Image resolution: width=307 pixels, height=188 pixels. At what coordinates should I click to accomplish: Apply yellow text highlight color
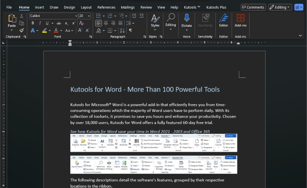pos(45,30)
